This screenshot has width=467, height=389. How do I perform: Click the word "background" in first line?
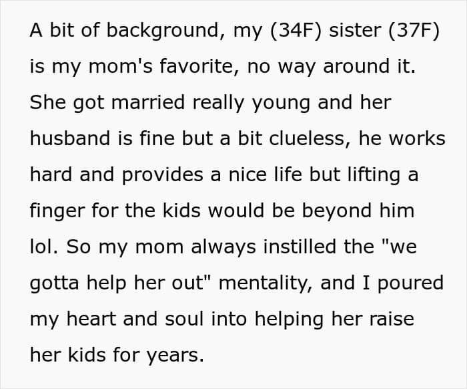point(162,31)
